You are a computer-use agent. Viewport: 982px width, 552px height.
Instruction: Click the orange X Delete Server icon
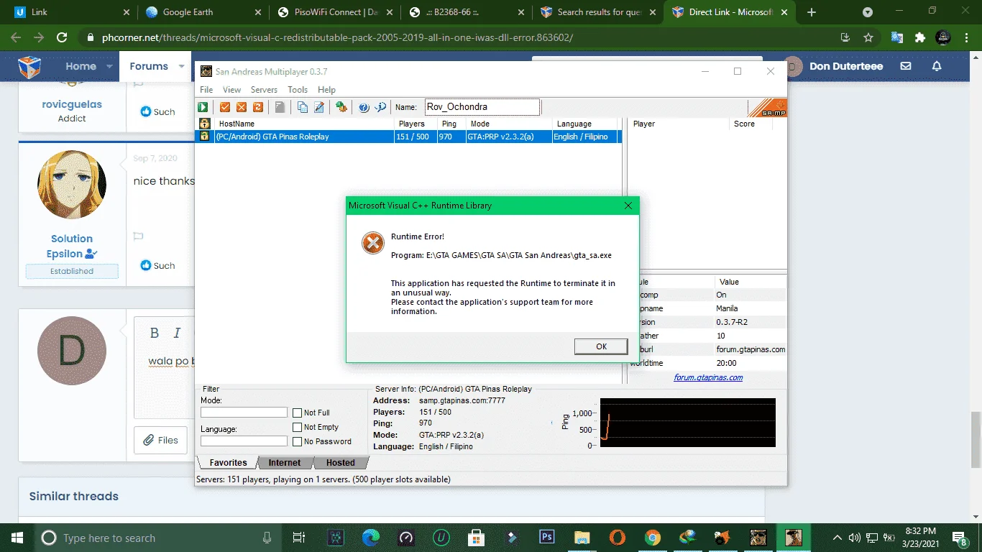pos(241,107)
